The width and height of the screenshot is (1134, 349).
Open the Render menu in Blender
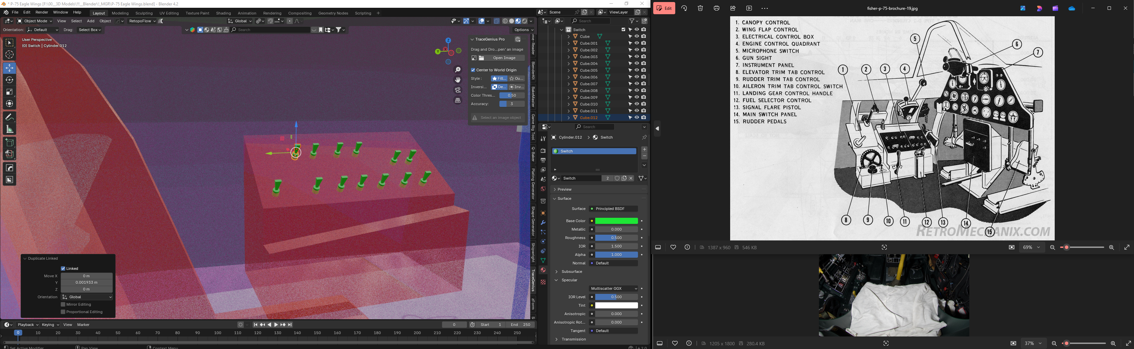[x=42, y=12]
